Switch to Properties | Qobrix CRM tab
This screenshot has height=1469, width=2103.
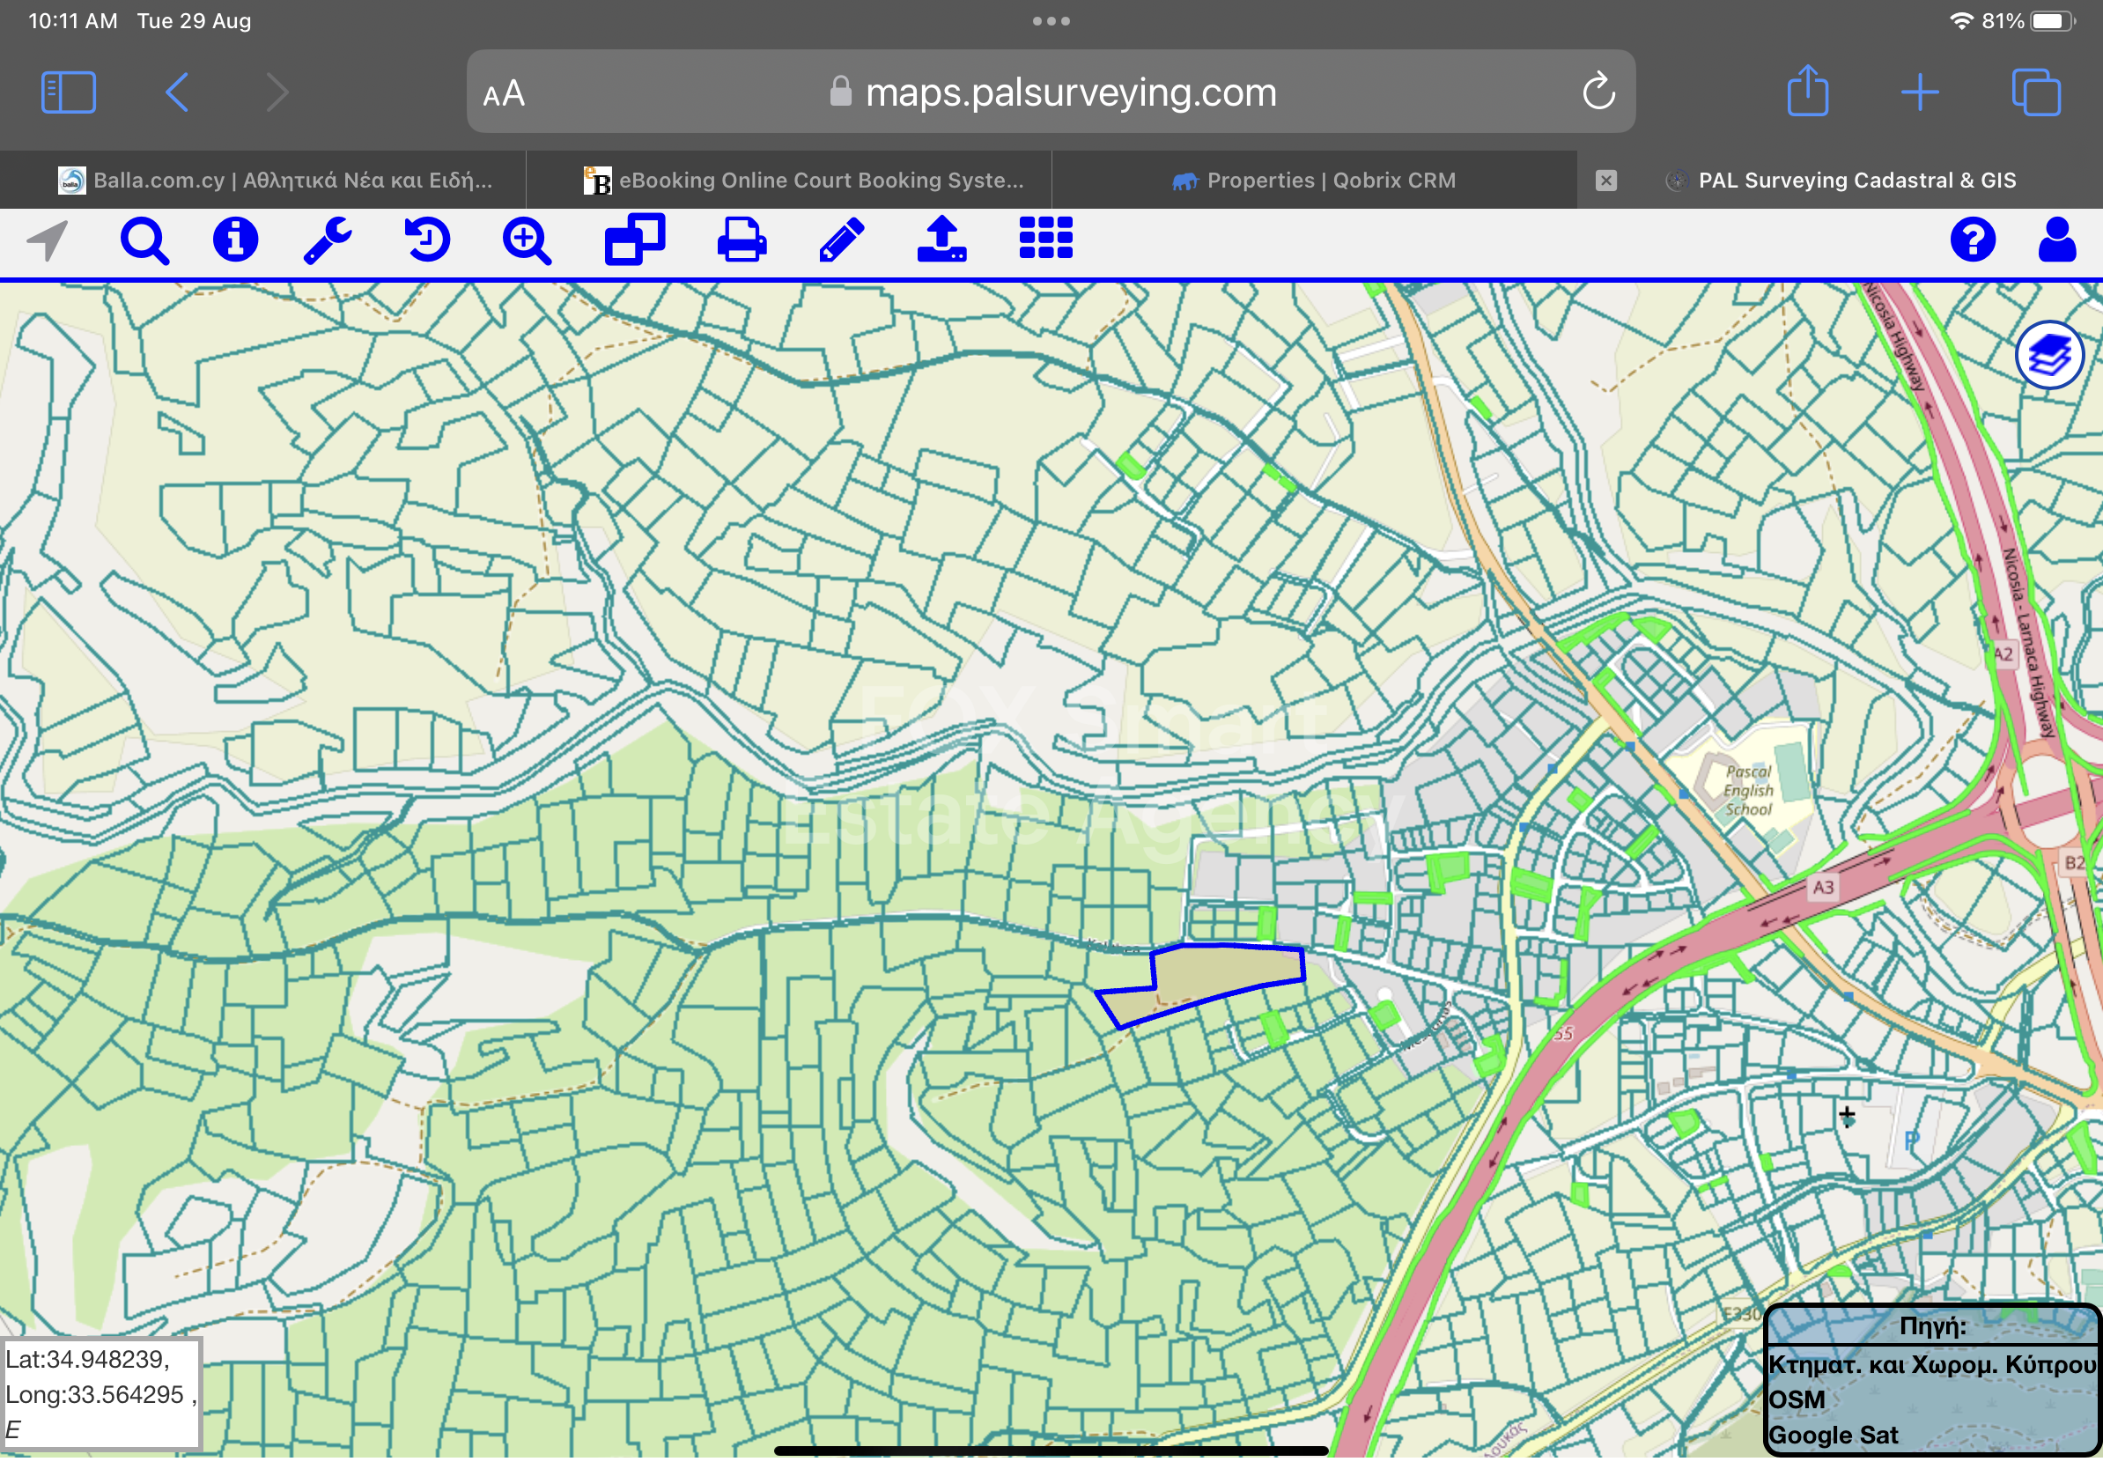1314,181
